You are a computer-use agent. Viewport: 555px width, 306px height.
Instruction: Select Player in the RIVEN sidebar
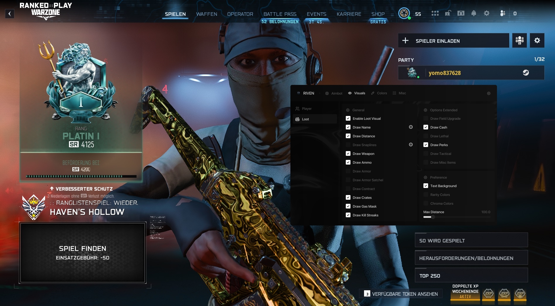tap(315, 109)
